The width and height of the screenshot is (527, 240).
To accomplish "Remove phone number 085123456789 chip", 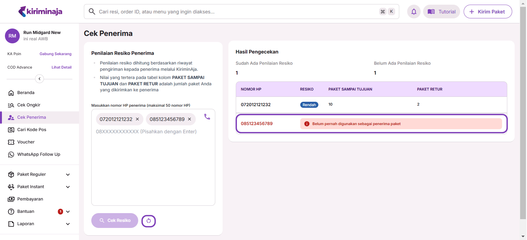I will click(189, 119).
